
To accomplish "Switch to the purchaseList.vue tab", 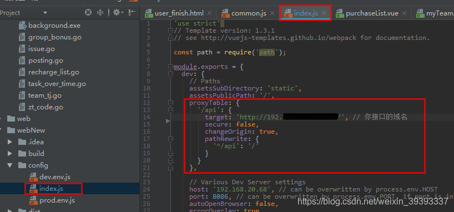I will tap(372, 13).
